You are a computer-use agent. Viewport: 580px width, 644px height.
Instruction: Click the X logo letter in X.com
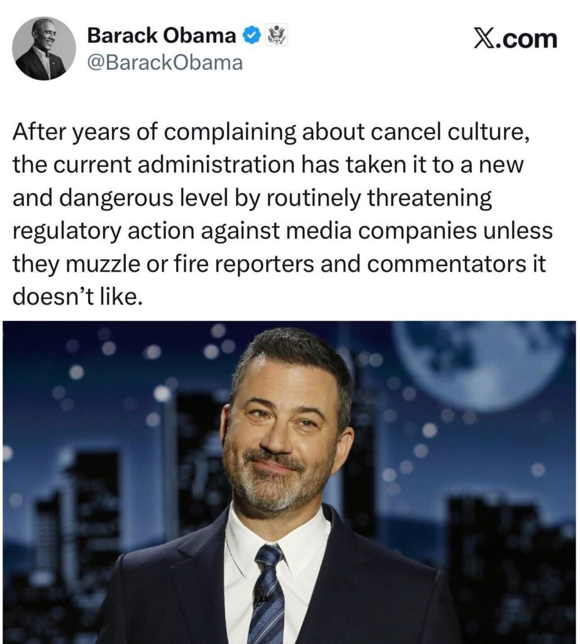[484, 39]
